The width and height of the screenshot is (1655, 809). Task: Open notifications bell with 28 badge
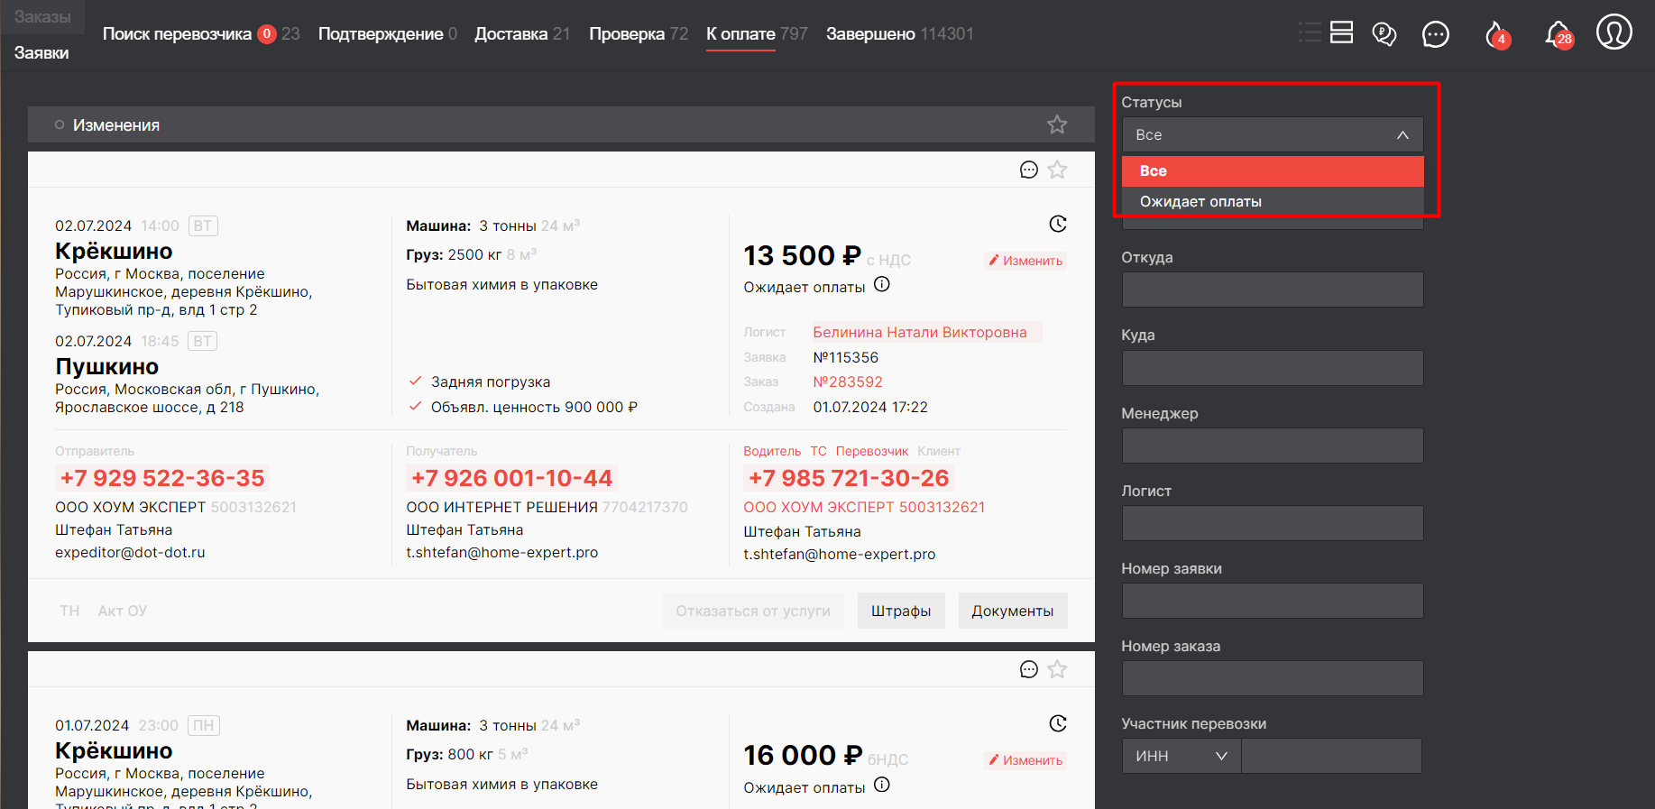[1558, 35]
